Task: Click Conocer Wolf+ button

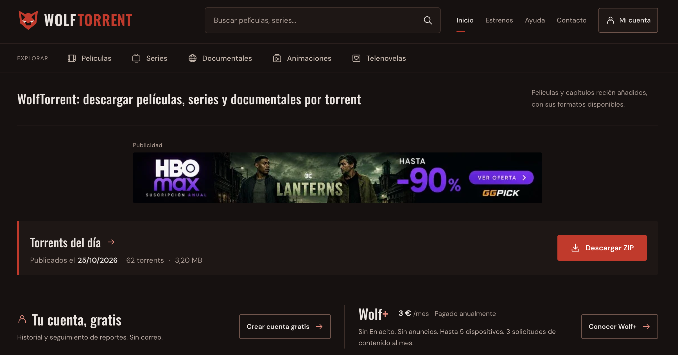Action: [620, 327]
